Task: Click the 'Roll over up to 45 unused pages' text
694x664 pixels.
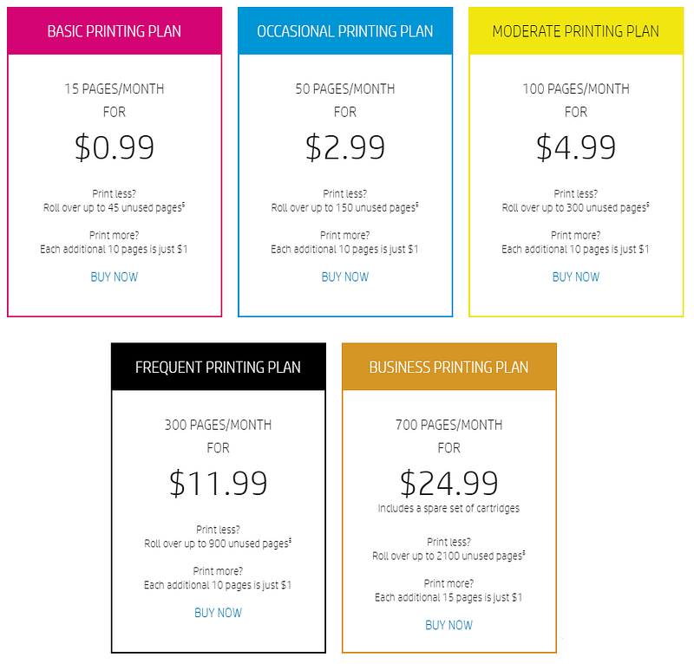Action: point(114,207)
